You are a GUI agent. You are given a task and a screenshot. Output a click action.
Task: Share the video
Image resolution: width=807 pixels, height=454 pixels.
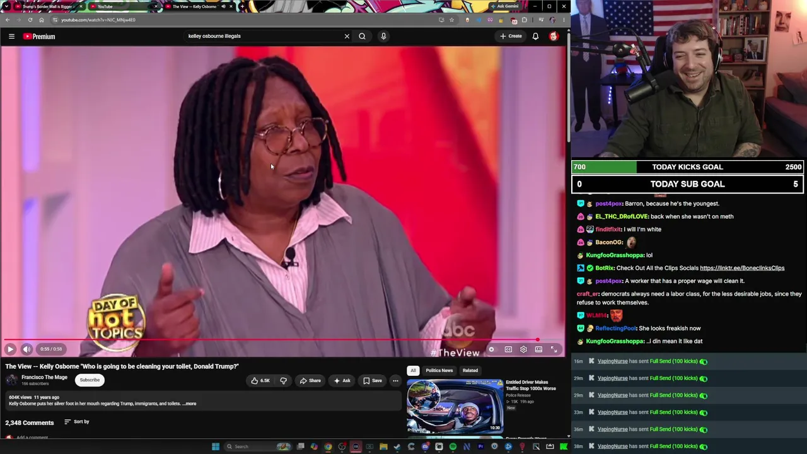[x=310, y=381]
